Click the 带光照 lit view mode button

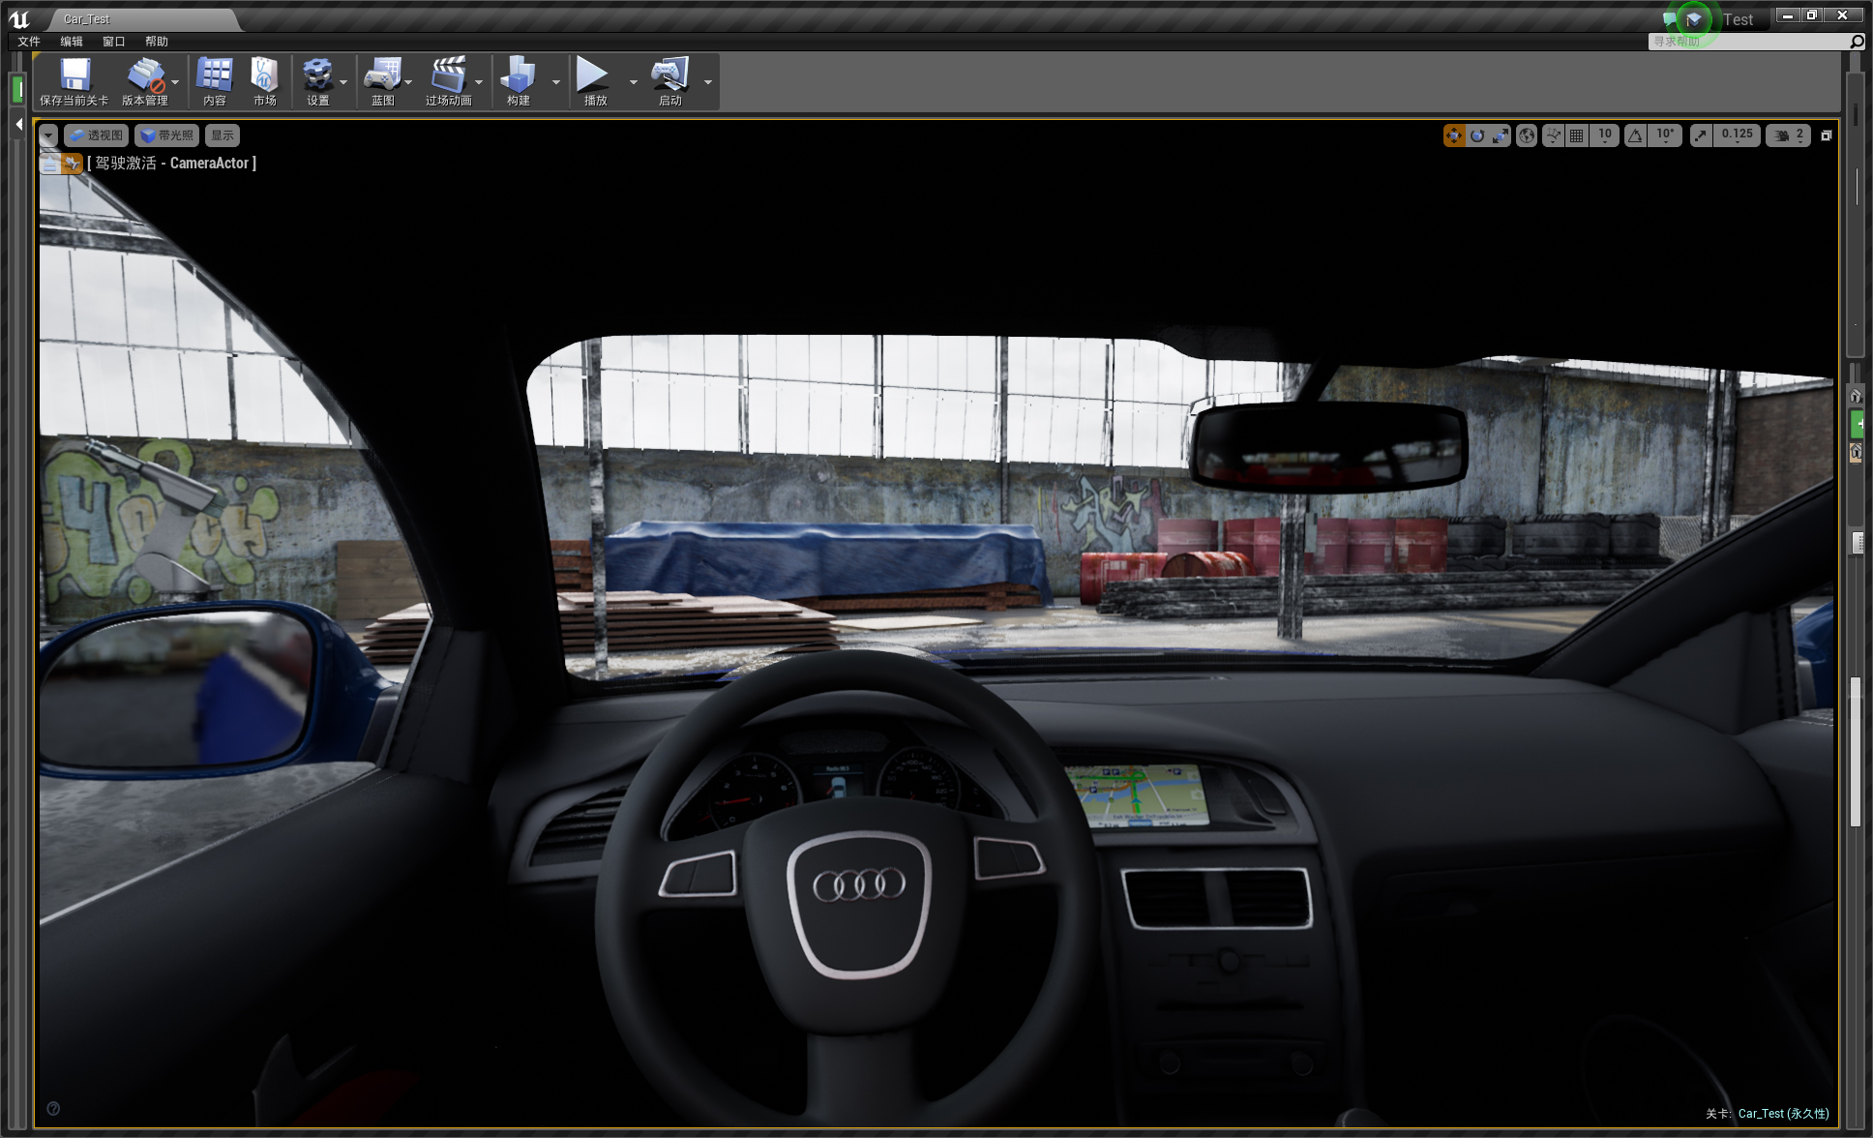[167, 135]
